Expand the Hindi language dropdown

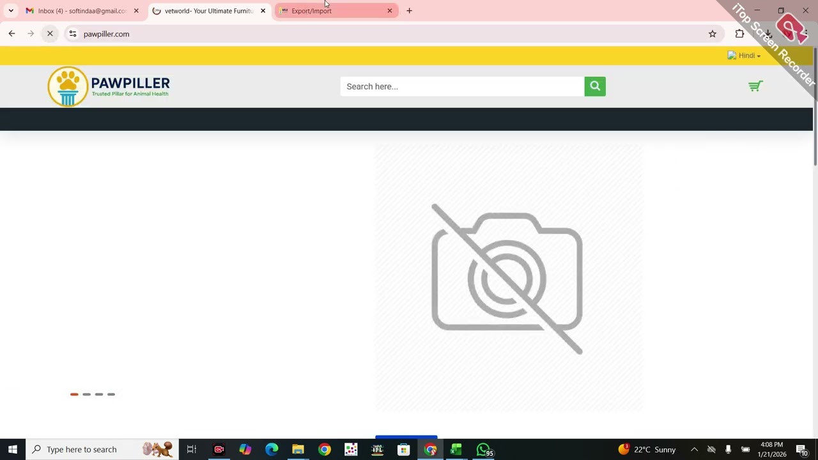coord(744,56)
